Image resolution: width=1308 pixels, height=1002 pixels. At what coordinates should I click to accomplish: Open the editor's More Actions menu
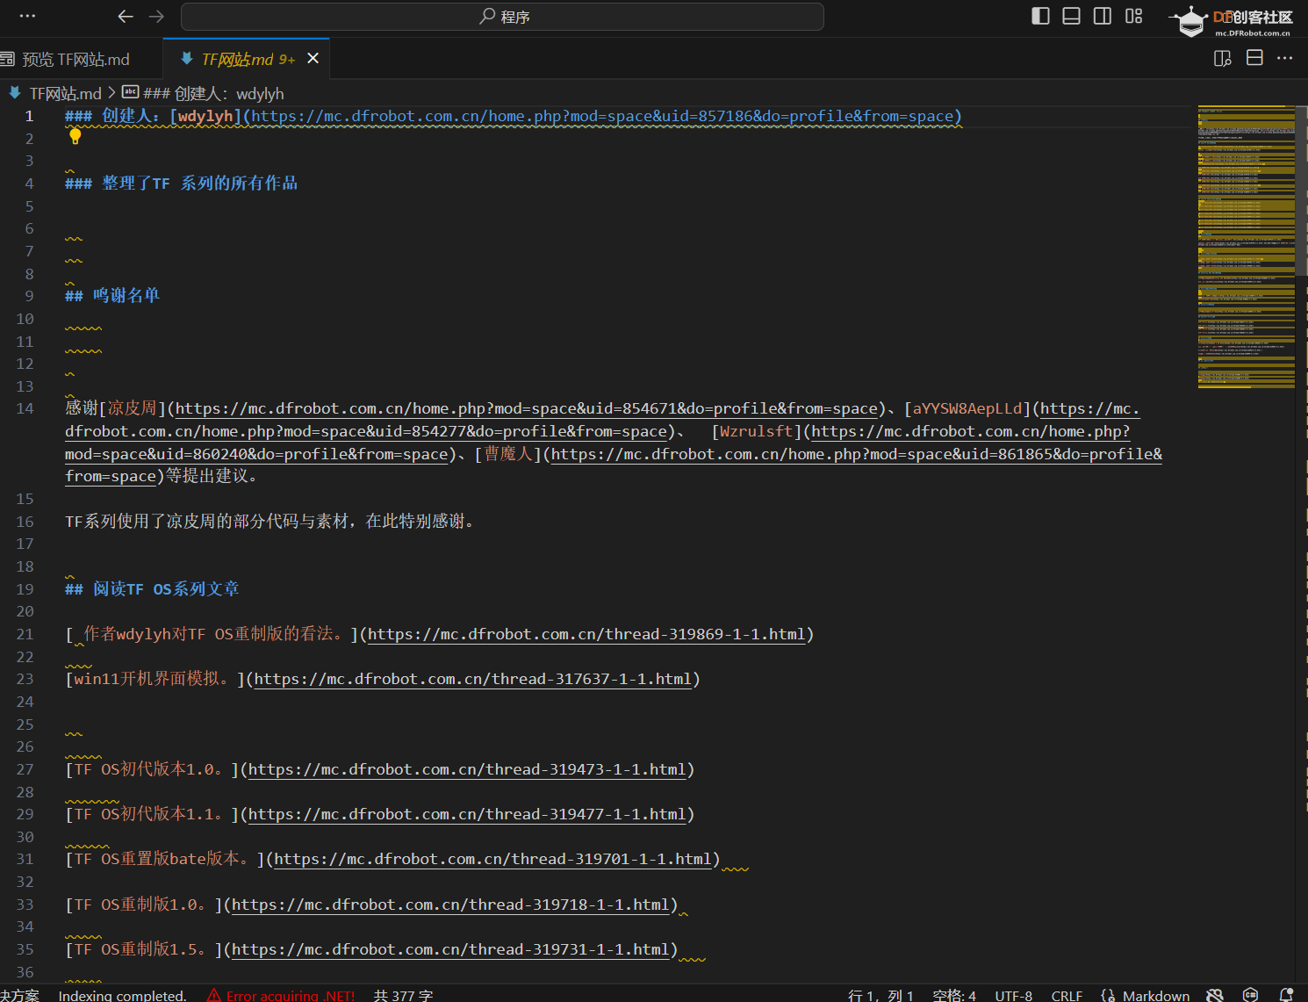click(1285, 58)
